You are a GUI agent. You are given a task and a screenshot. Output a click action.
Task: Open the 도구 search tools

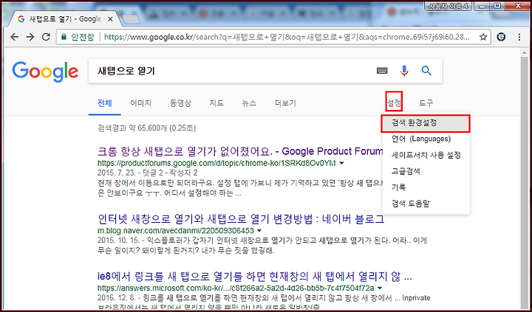point(426,103)
